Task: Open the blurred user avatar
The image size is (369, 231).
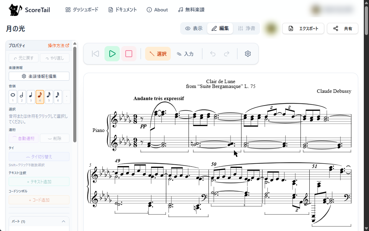Action: pyautogui.click(x=271, y=28)
